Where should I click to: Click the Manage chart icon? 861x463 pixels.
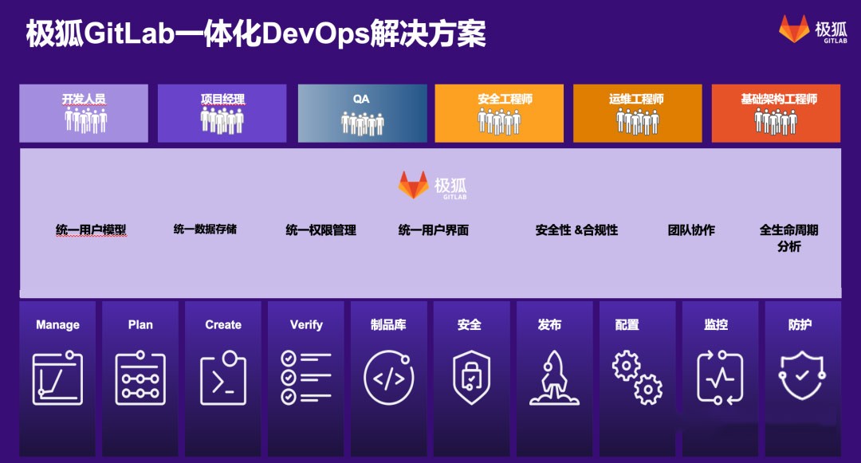(57, 378)
